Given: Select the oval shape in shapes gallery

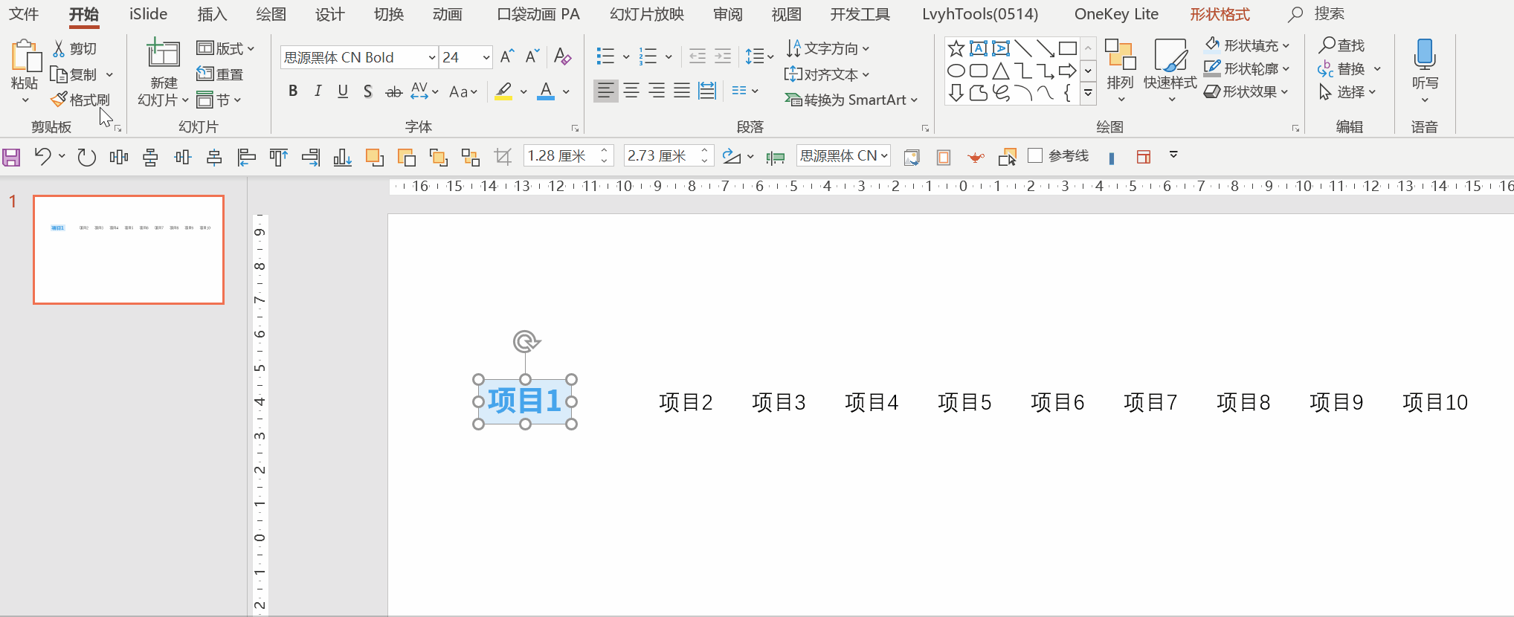Looking at the screenshot, I should (x=956, y=71).
